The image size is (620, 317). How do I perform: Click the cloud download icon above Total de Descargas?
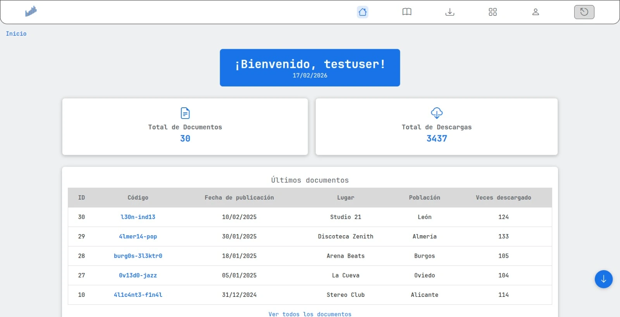point(437,113)
